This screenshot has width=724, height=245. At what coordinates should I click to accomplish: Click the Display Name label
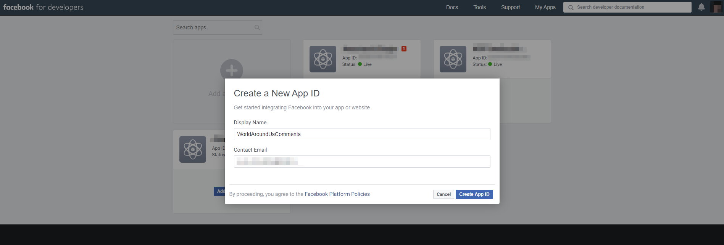pyautogui.click(x=250, y=122)
